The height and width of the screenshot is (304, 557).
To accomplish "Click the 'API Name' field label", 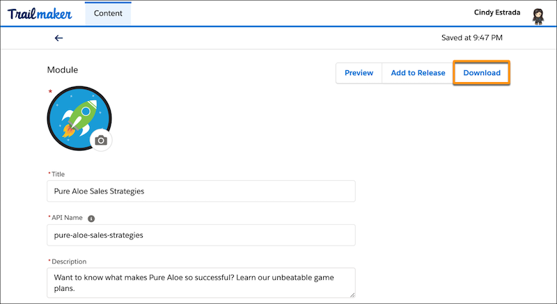I will pos(67,218).
